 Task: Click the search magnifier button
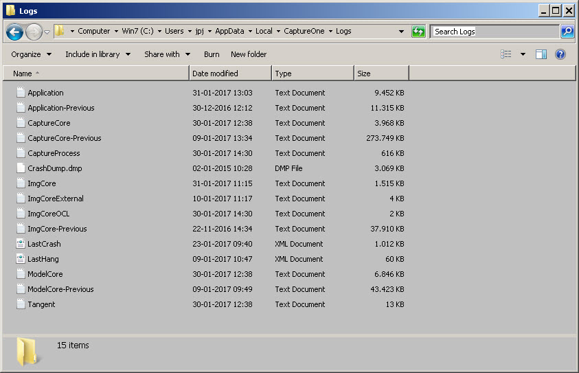567,32
